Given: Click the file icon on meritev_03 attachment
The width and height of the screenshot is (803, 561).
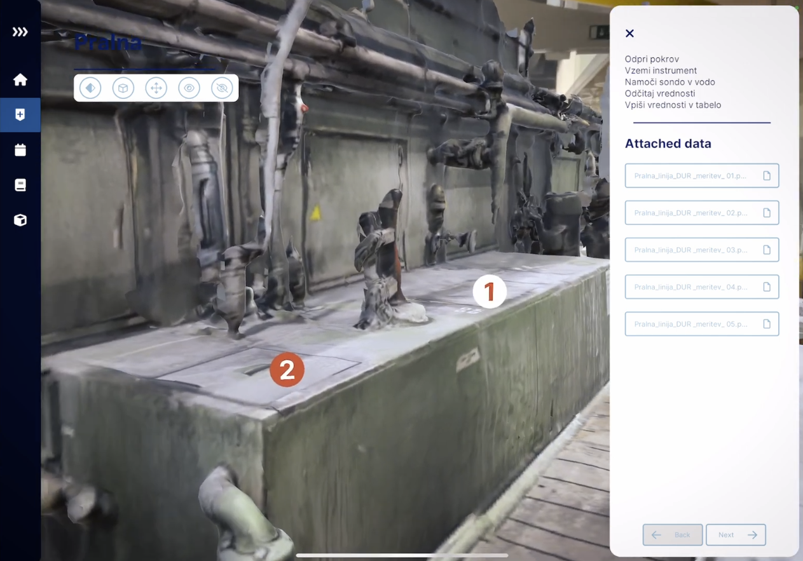Looking at the screenshot, I should coord(767,250).
